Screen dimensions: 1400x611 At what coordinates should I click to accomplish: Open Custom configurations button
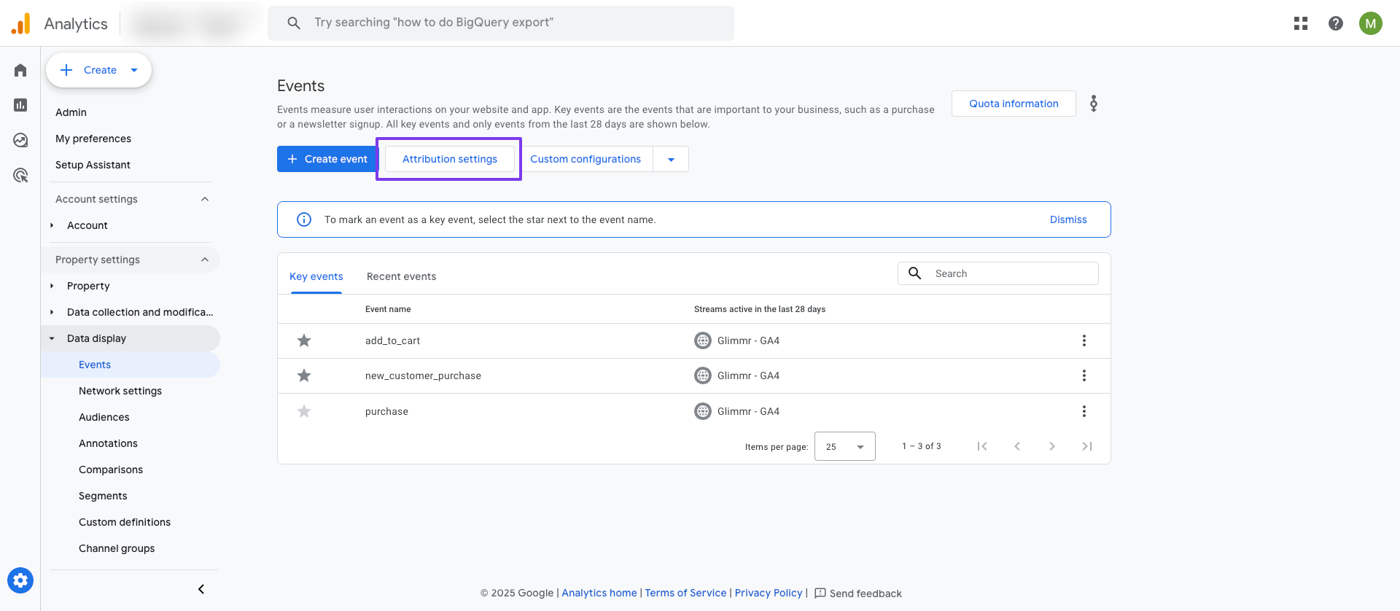[586, 159]
